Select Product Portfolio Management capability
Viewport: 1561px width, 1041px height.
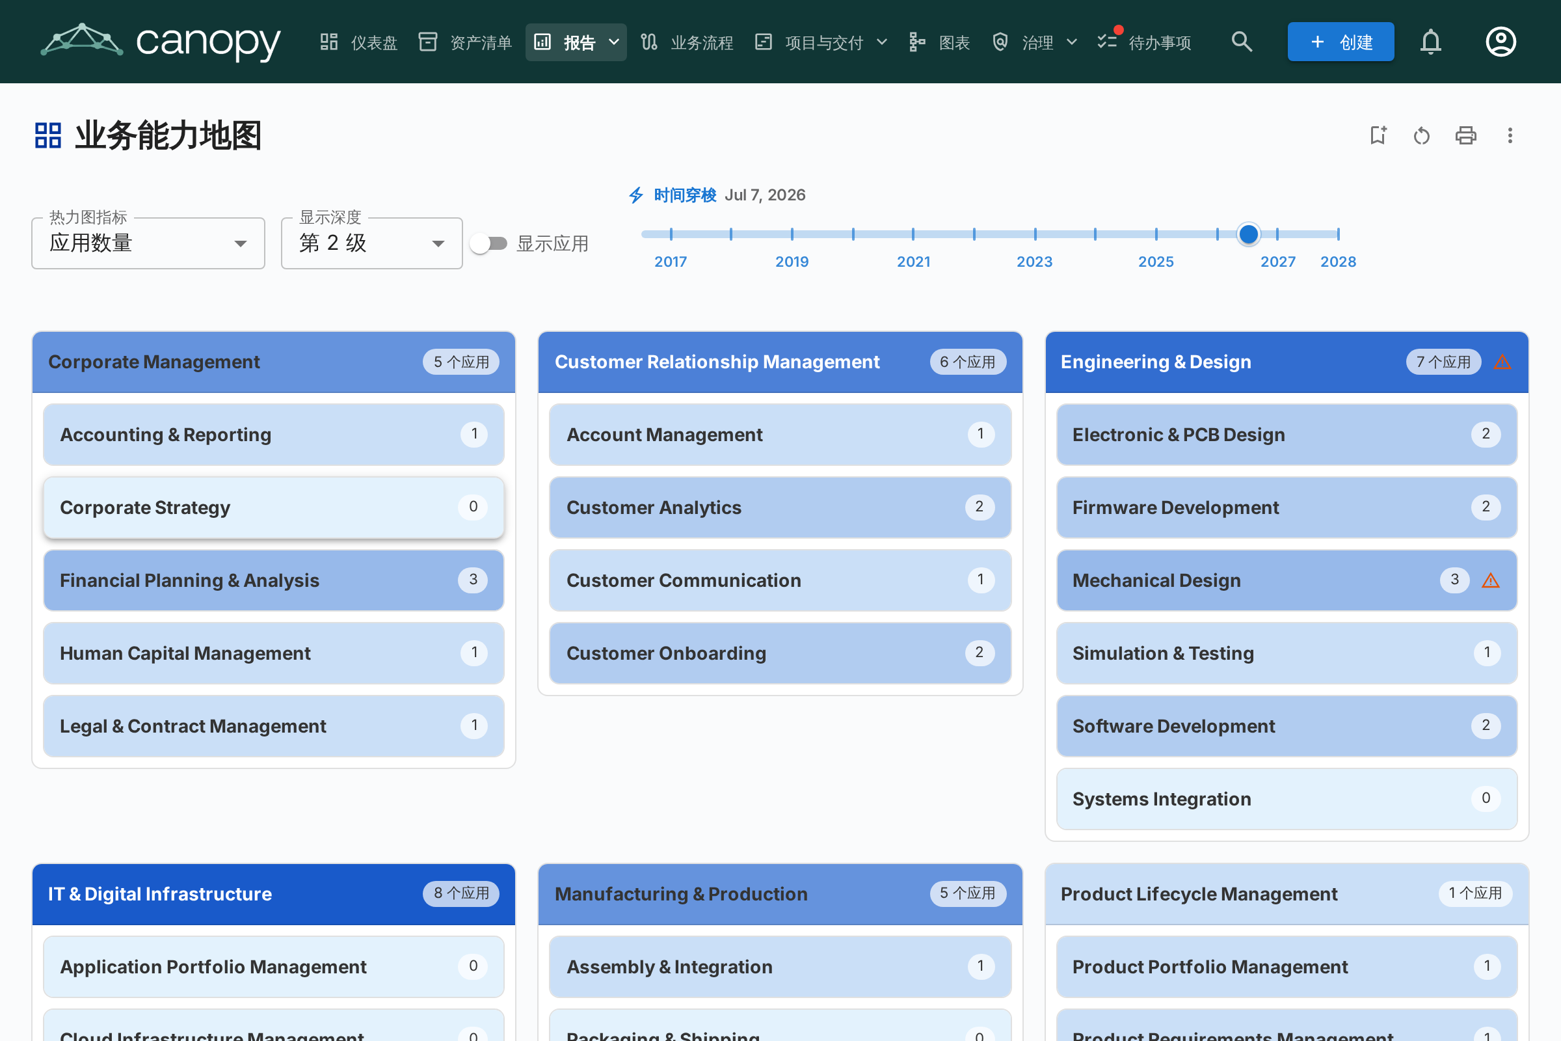pos(1287,967)
